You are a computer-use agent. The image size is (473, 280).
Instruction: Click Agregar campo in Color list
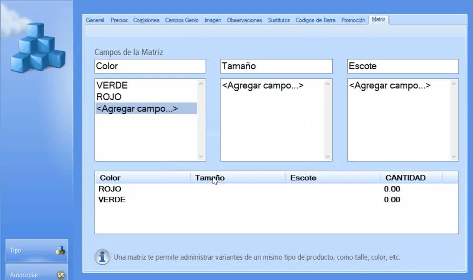146,108
